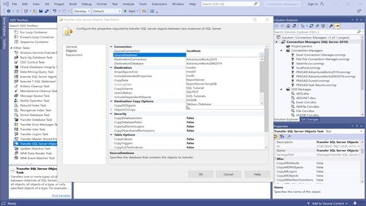Select Transfer SQL Server Objects toolbox item
This screenshot has width=366, height=206.
pyautogui.click(x=35, y=144)
